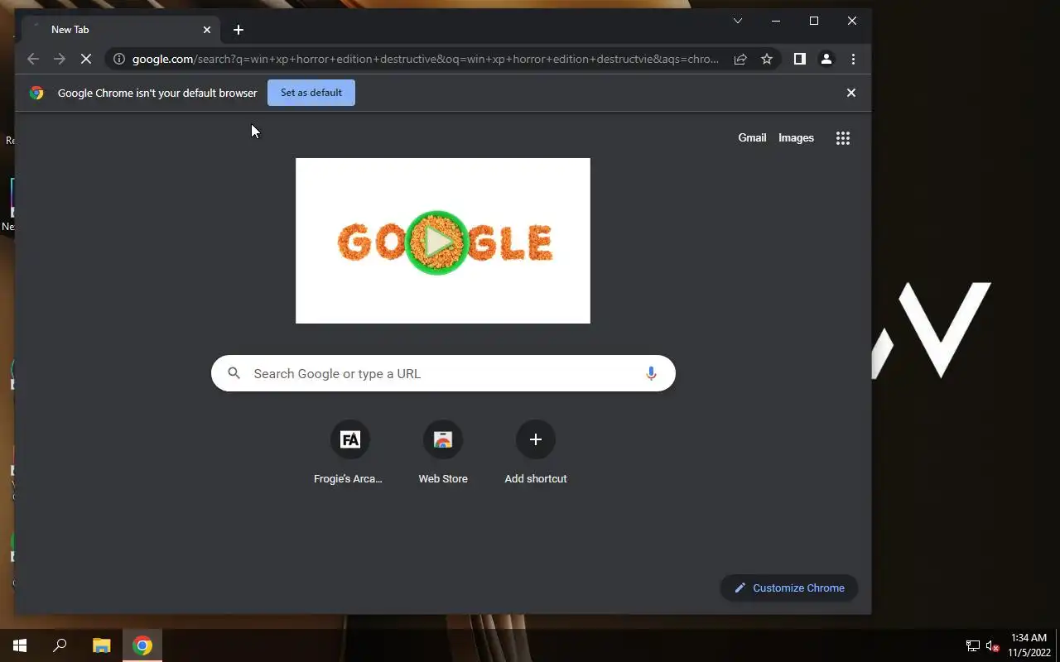Open the Images link
This screenshot has width=1060, height=662.
click(796, 138)
